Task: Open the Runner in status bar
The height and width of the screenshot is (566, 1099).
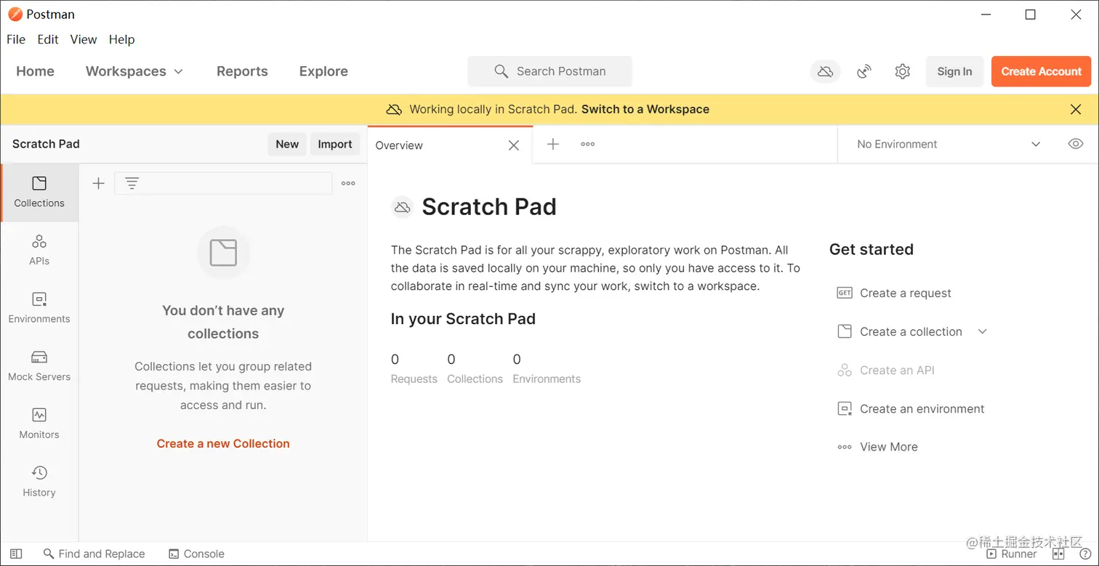Action: 1013,554
